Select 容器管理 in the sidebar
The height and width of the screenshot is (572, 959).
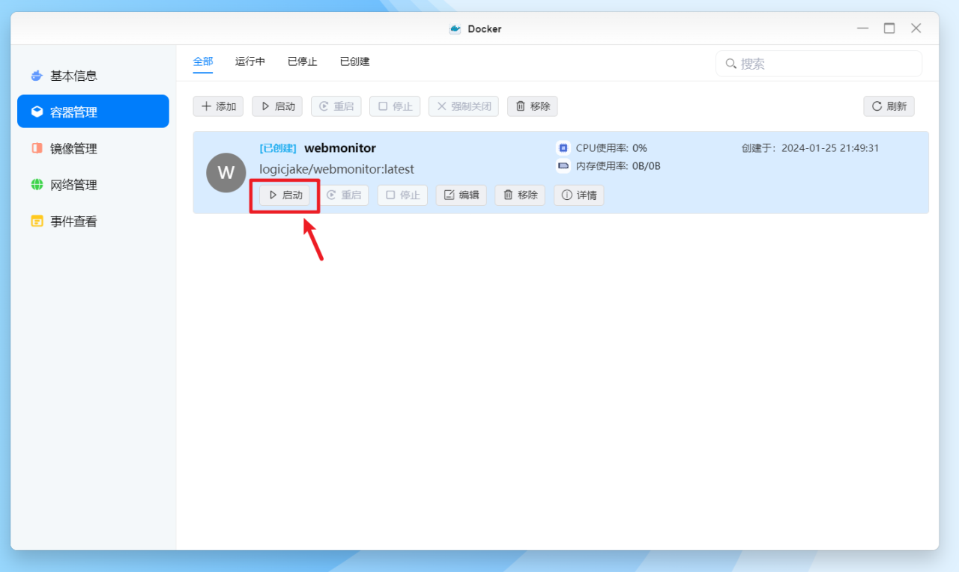click(75, 111)
